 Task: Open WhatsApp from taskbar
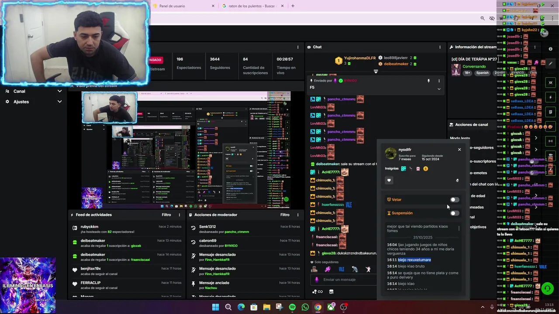point(305,307)
